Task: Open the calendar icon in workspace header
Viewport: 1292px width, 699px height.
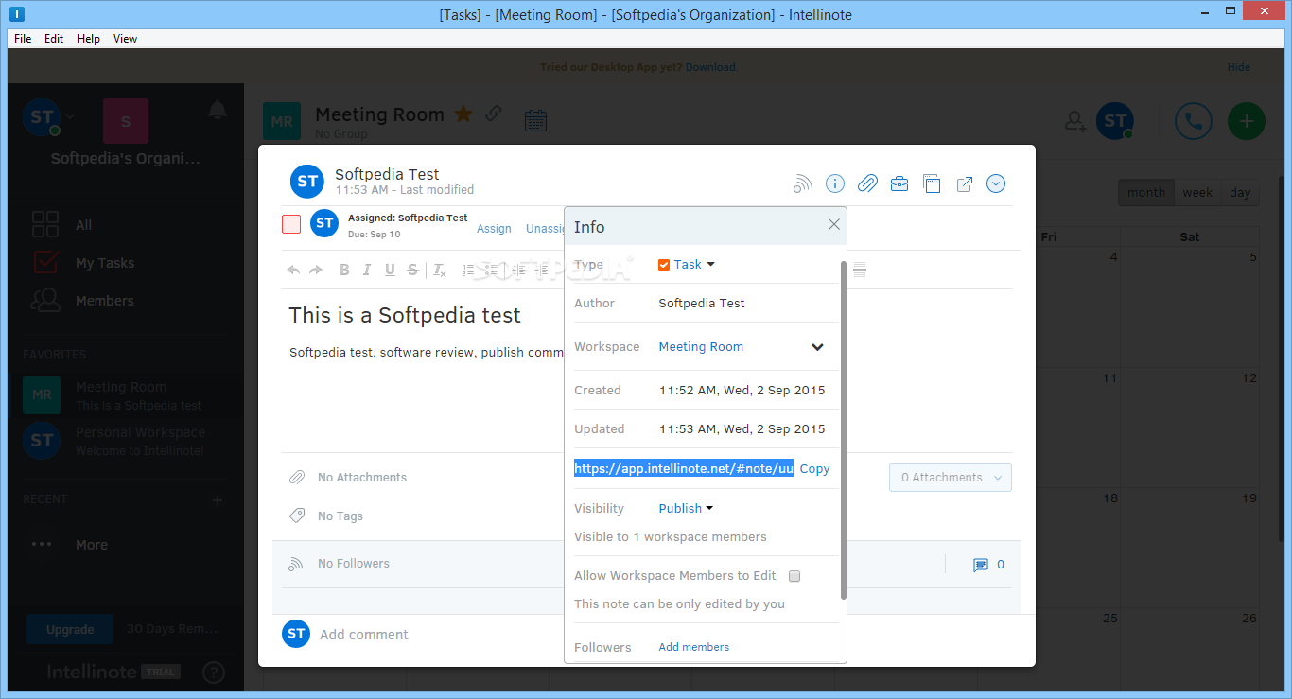Action: pyautogui.click(x=535, y=120)
